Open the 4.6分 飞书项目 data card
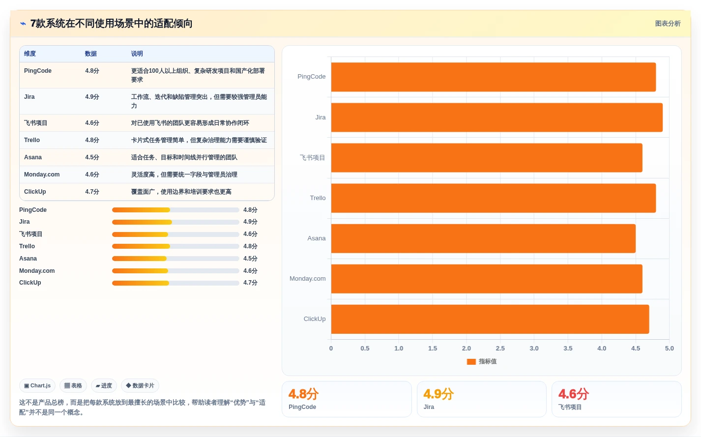This screenshot has height=437, width=701. 616,399
